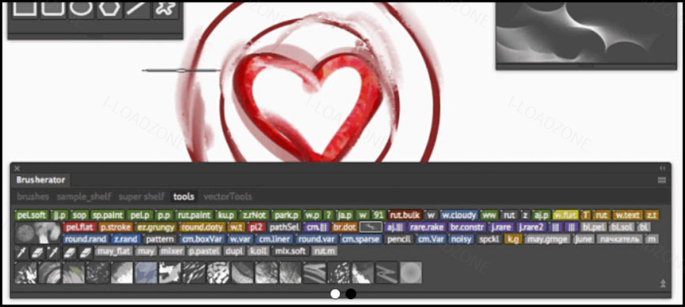
Task: Select the rut.bulk tool preset
Action: click(405, 215)
